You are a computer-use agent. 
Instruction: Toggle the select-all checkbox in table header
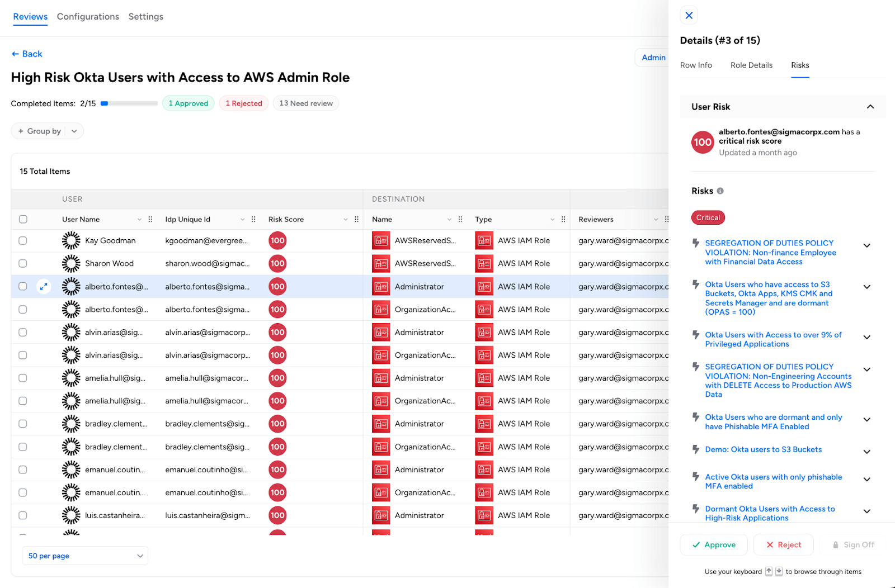23,220
